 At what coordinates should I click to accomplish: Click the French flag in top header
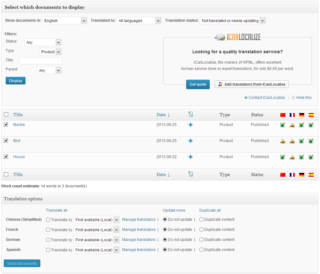point(292,115)
